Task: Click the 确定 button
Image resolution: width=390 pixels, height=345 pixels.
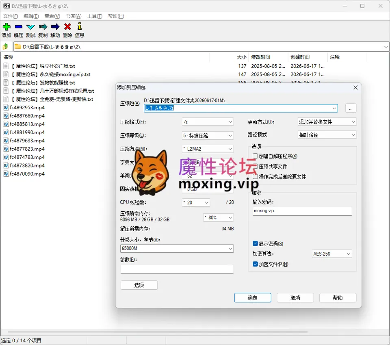Action: 253,298
